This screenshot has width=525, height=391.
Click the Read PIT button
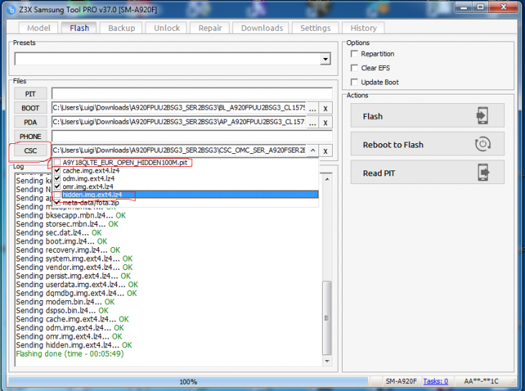pyautogui.click(x=427, y=172)
